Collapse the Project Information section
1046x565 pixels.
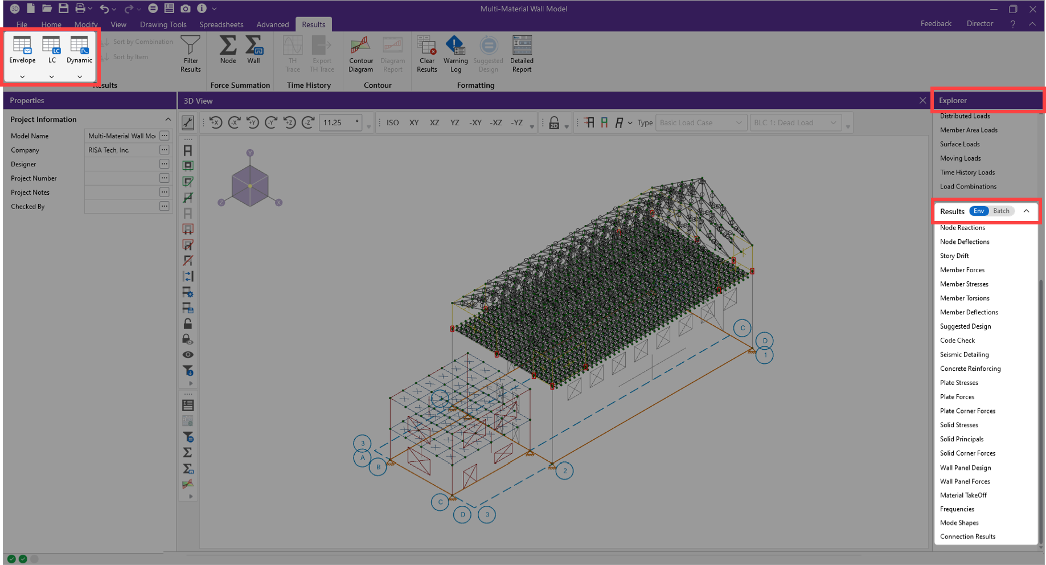[x=168, y=120]
